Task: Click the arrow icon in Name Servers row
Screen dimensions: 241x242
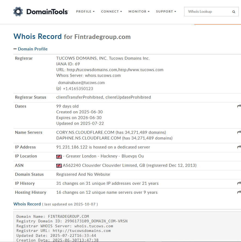Action: coord(239,132)
